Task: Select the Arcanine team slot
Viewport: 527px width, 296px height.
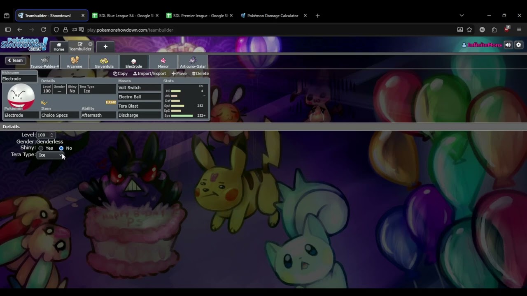Action: [x=75, y=62]
